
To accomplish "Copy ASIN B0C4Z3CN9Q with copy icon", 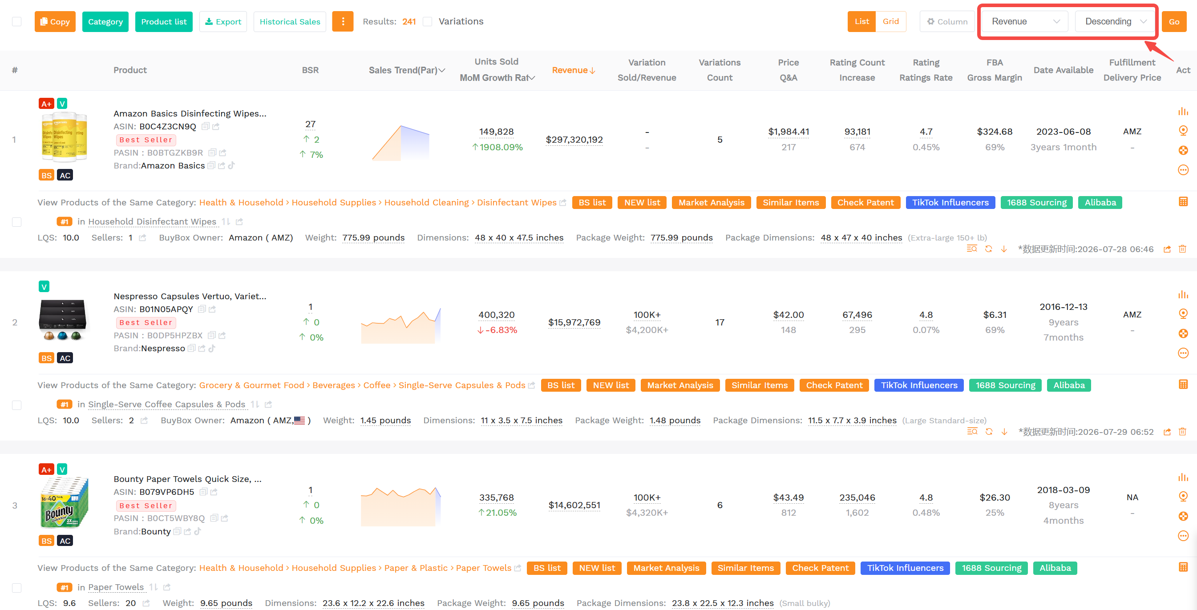I will click(205, 126).
